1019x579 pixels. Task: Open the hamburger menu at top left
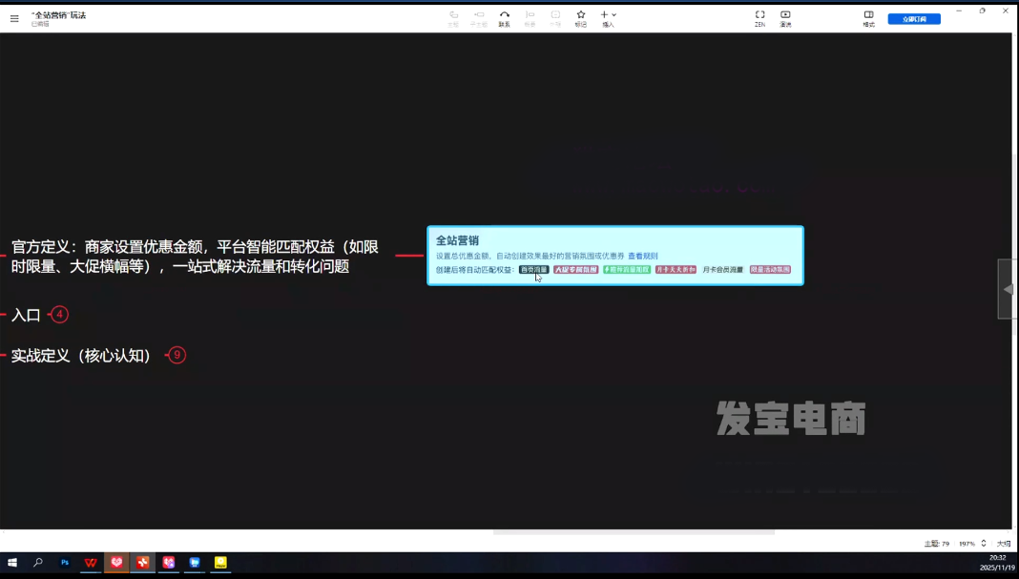point(14,18)
